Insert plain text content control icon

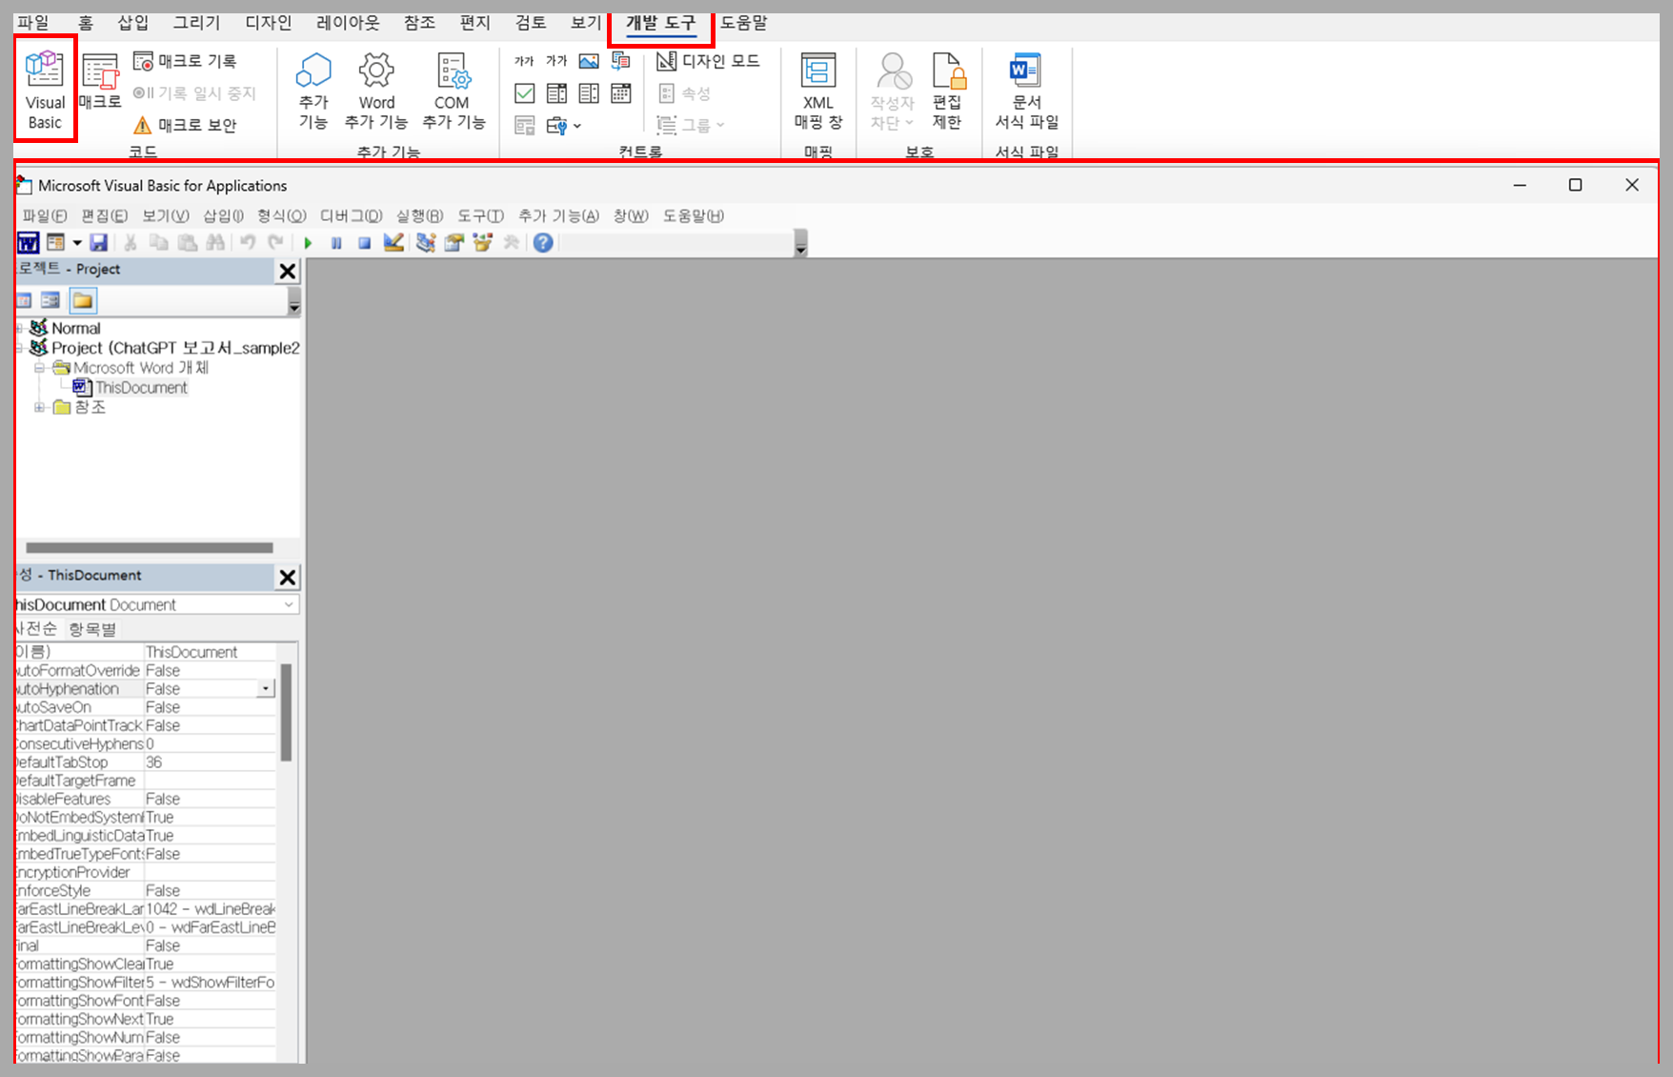(556, 62)
